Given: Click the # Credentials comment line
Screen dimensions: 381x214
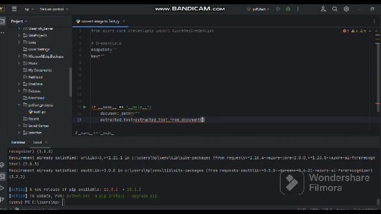Looking at the screenshot, I should coord(106,43).
